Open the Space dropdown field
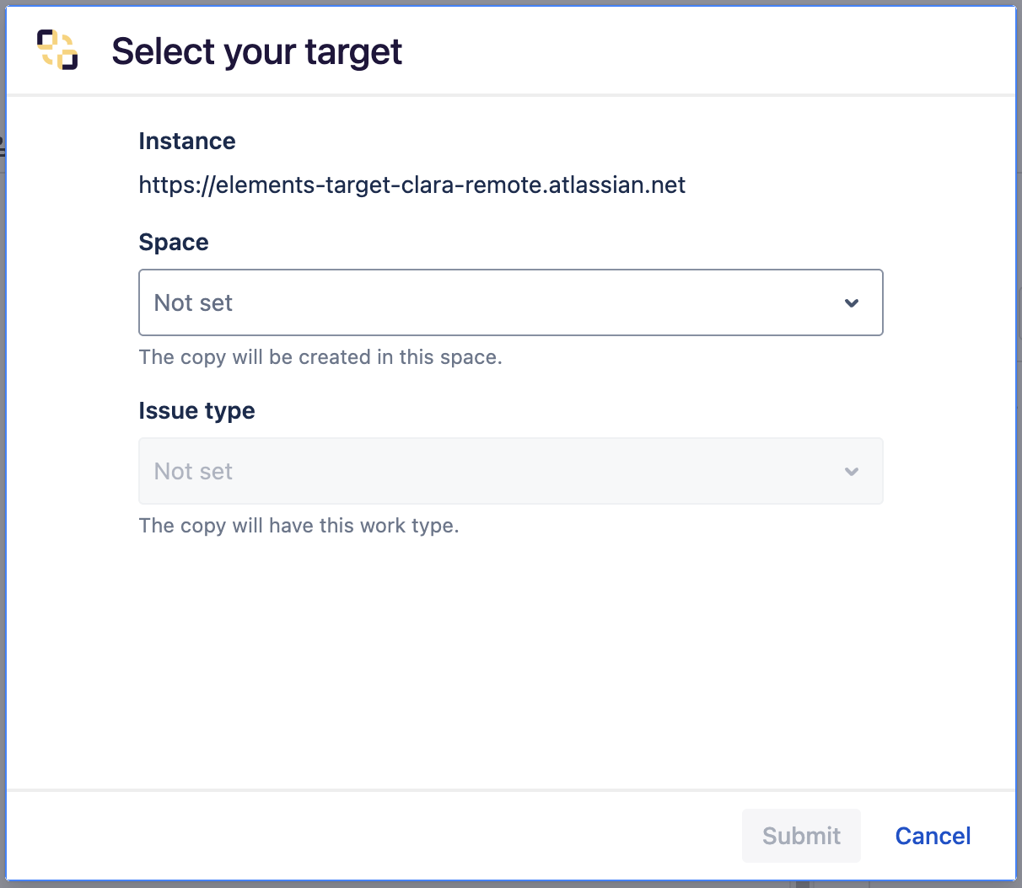The height and width of the screenshot is (888, 1022). click(510, 302)
